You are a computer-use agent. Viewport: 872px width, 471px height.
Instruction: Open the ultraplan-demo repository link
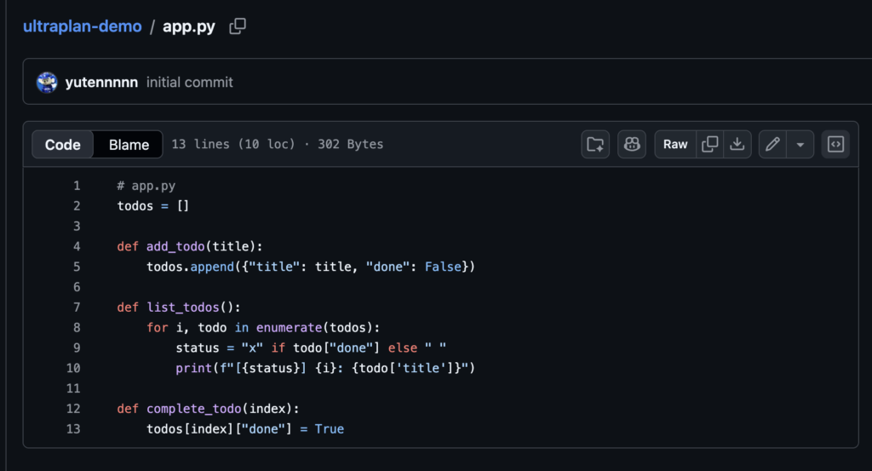83,26
